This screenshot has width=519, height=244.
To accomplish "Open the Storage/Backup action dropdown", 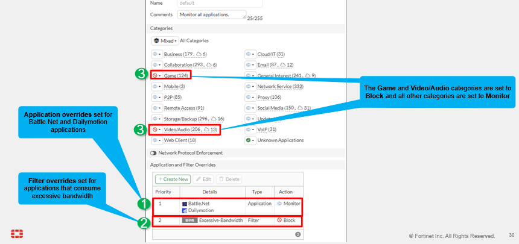I will [x=157, y=119].
